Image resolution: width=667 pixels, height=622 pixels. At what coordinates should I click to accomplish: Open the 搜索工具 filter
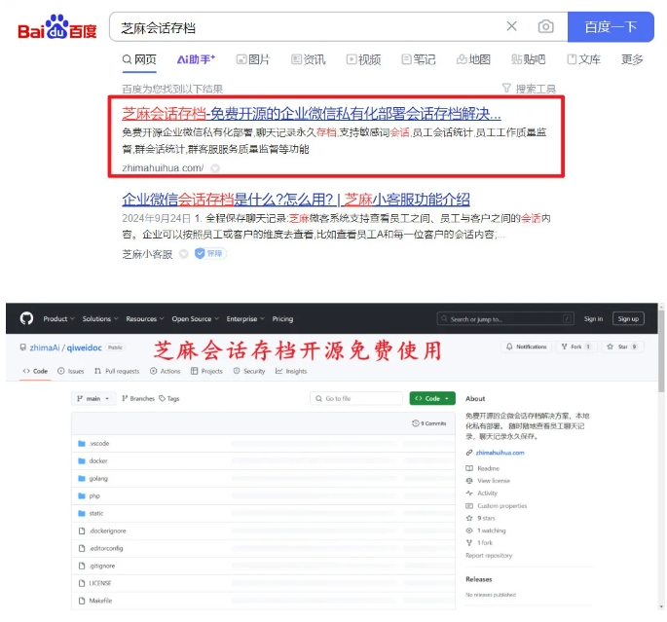(529, 89)
